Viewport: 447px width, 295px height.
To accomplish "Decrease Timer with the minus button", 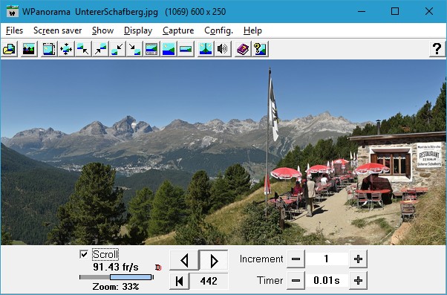I will point(296,280).
